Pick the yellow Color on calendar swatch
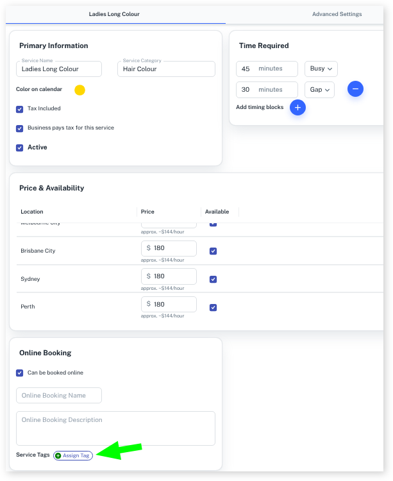This screenshot has width=393, height=481. pos(80,90)
